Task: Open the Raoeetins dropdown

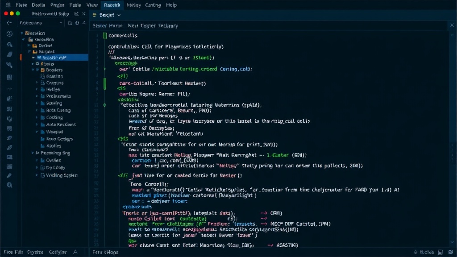Action: pos(41,23)
